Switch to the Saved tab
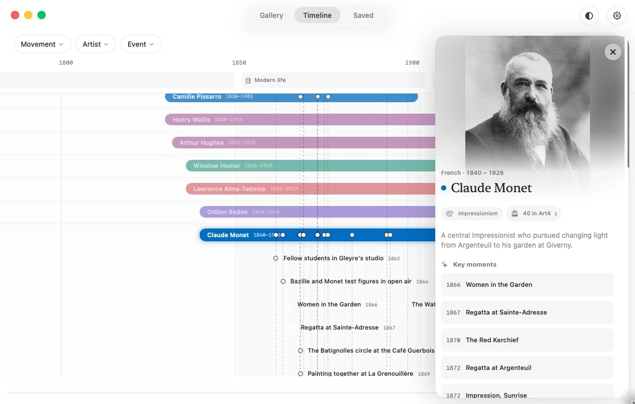Viewport: 635px width, 404px height. pyautogui.click(x=363, y=16)
